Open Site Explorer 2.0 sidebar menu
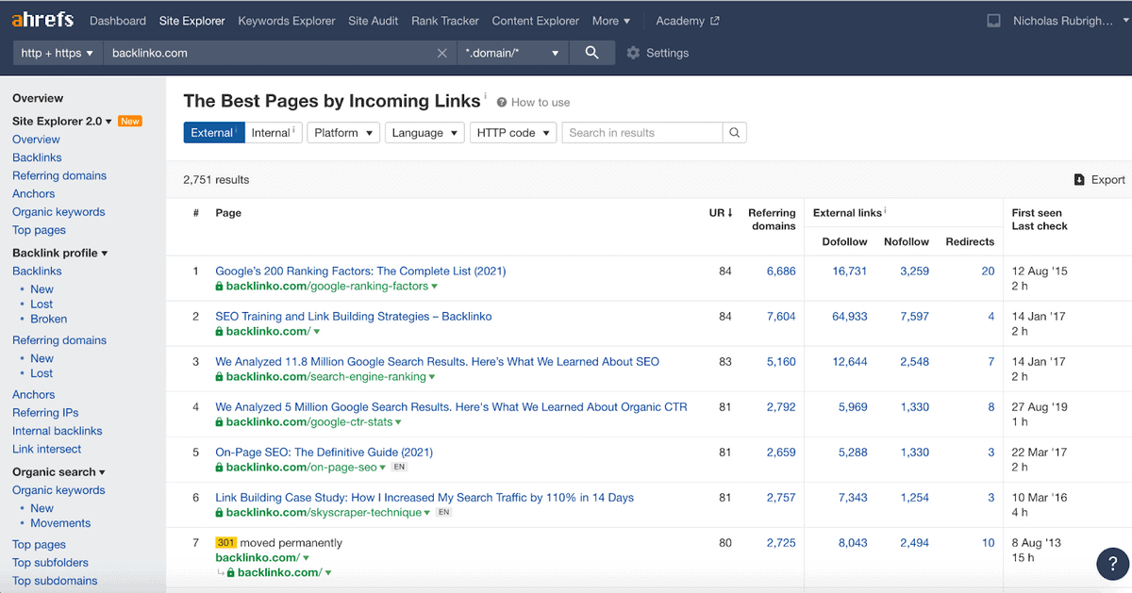 pos(62,121)
